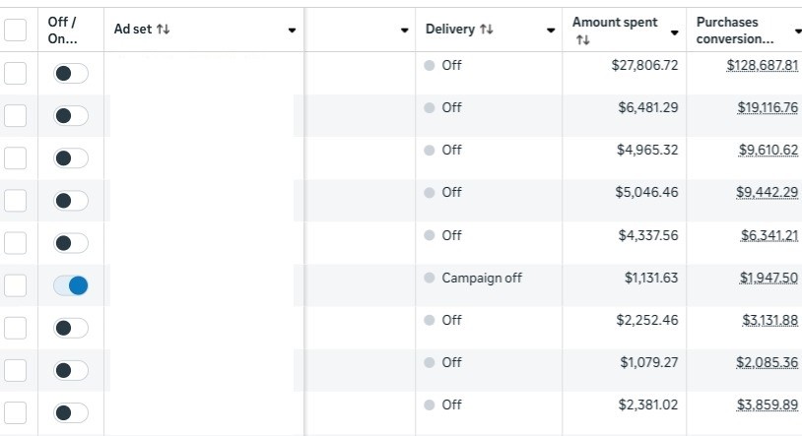Image resolution: width=802 pixels, height=436 pixels.
Task: Click the $1,947.50 conversion value link
Action: pos(769,278)
